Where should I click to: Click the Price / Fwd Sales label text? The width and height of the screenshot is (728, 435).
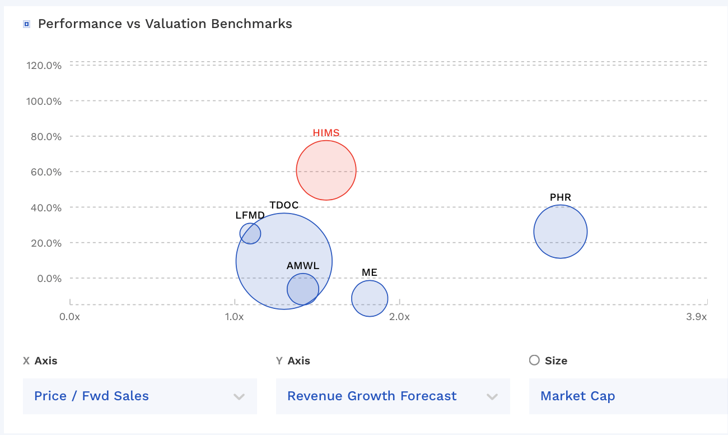(91, 396)
